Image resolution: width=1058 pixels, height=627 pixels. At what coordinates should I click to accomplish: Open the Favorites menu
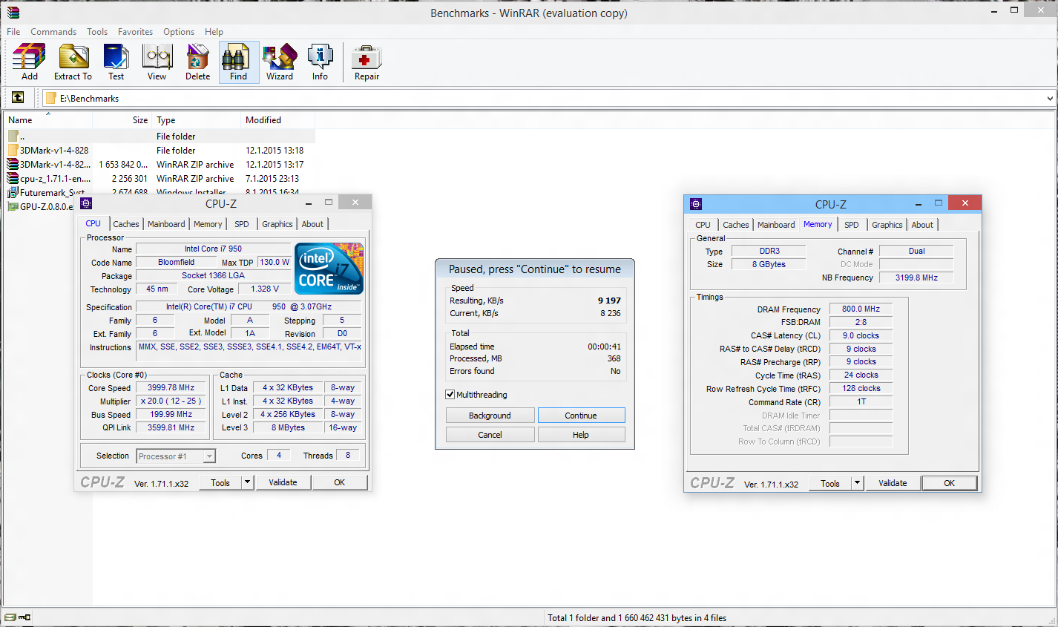(135, 32)
